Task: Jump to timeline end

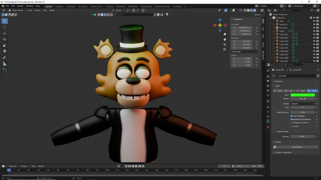Action: click(x=143, y=166)
